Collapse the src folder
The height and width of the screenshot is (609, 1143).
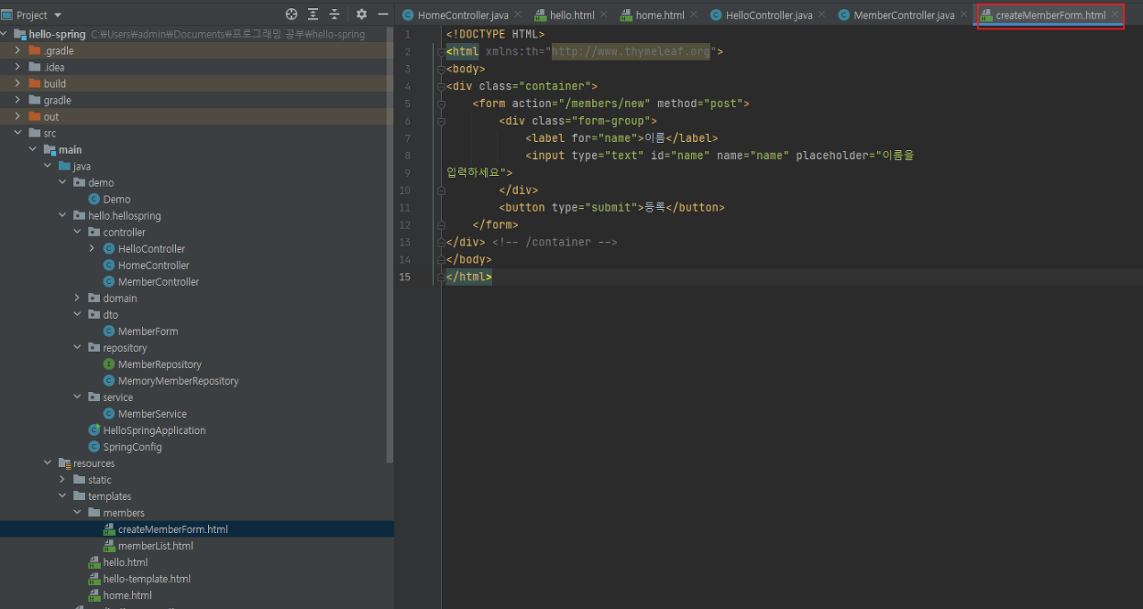pos(17,133)
